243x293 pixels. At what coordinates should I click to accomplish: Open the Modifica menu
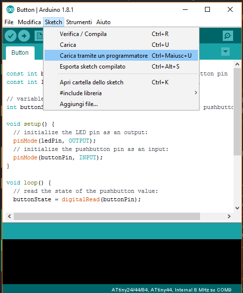[29, 22]
